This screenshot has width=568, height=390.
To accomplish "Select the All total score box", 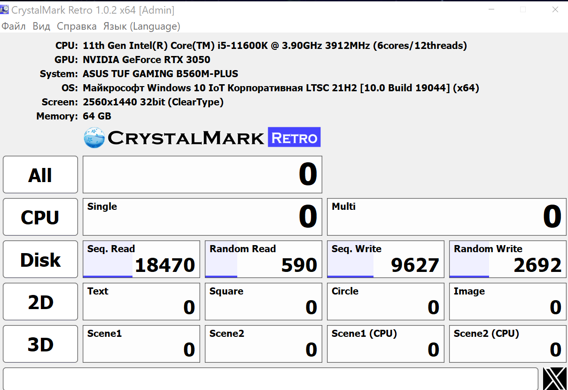I will [x=202, y=175].
